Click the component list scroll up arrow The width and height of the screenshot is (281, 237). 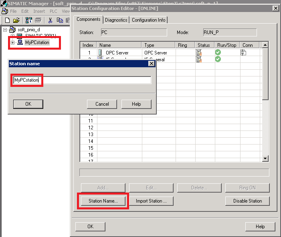pyautogui.click(x=265, y=45)
